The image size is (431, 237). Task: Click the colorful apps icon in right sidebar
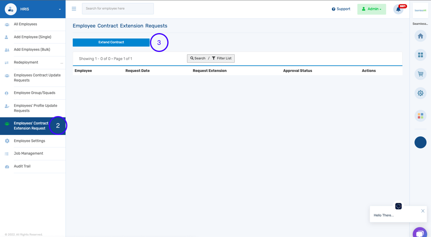tap(420, 116)
